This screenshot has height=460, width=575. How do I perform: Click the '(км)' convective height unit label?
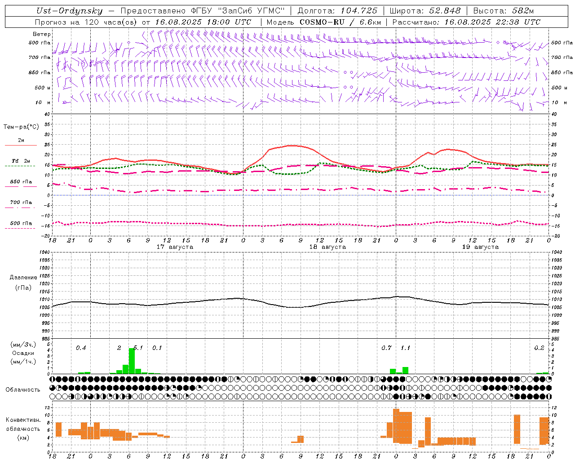23,438
